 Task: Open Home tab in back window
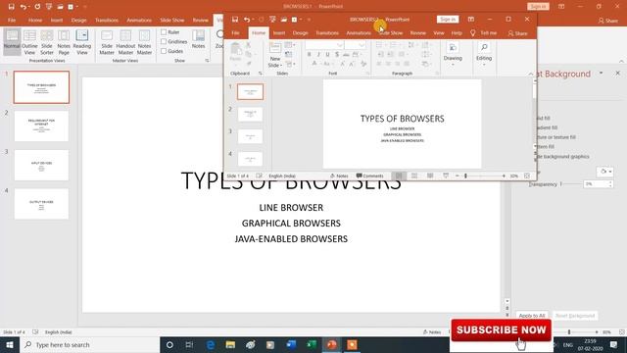click(x=35, y=20)
